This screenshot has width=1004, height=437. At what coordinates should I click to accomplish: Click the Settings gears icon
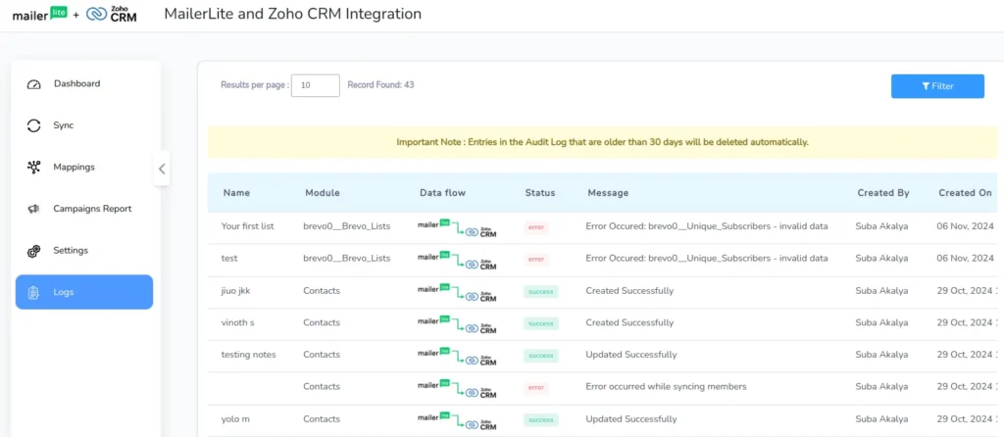pyautogui.click(x=34, y=251)
